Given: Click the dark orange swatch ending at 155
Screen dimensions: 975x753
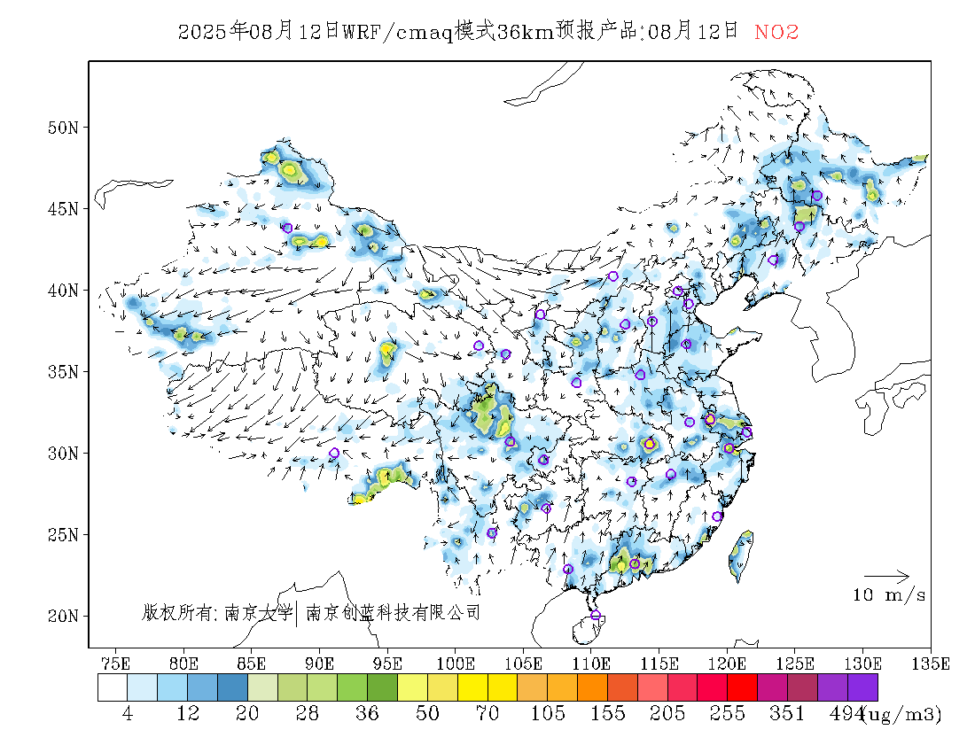Looking at the screenshot, I should tap(593, 687).
